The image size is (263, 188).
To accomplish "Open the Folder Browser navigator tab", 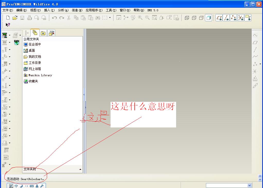I will (x=35, y=33).
